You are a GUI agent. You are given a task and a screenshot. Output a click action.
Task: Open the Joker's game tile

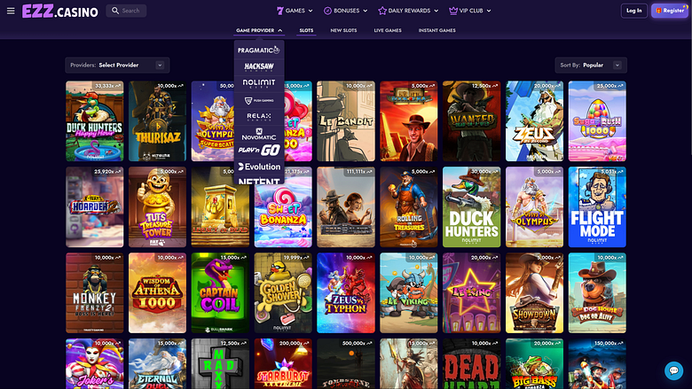tap(94, 364)
